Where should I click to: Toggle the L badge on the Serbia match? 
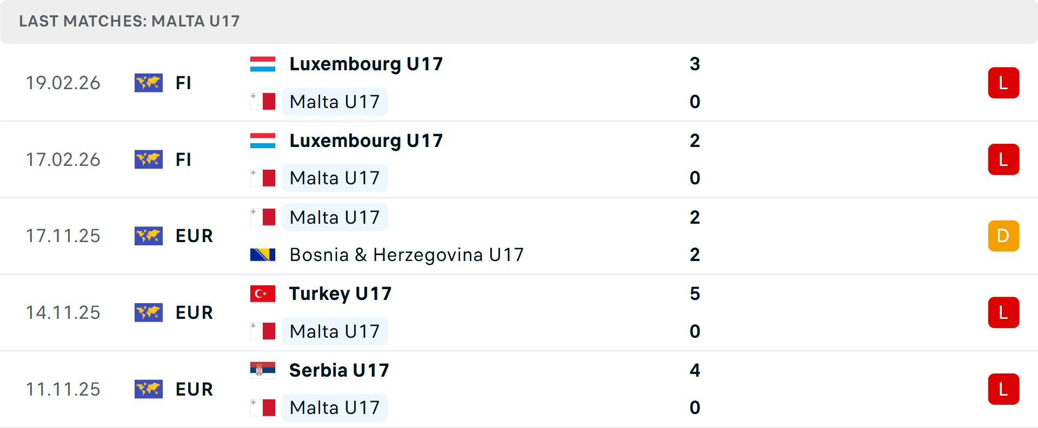1003,389
